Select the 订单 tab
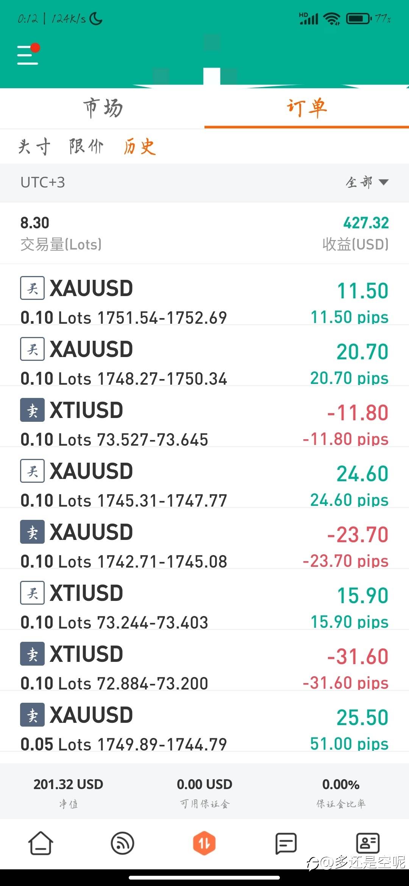The image size is (409, 886). (x=307, y=108)
